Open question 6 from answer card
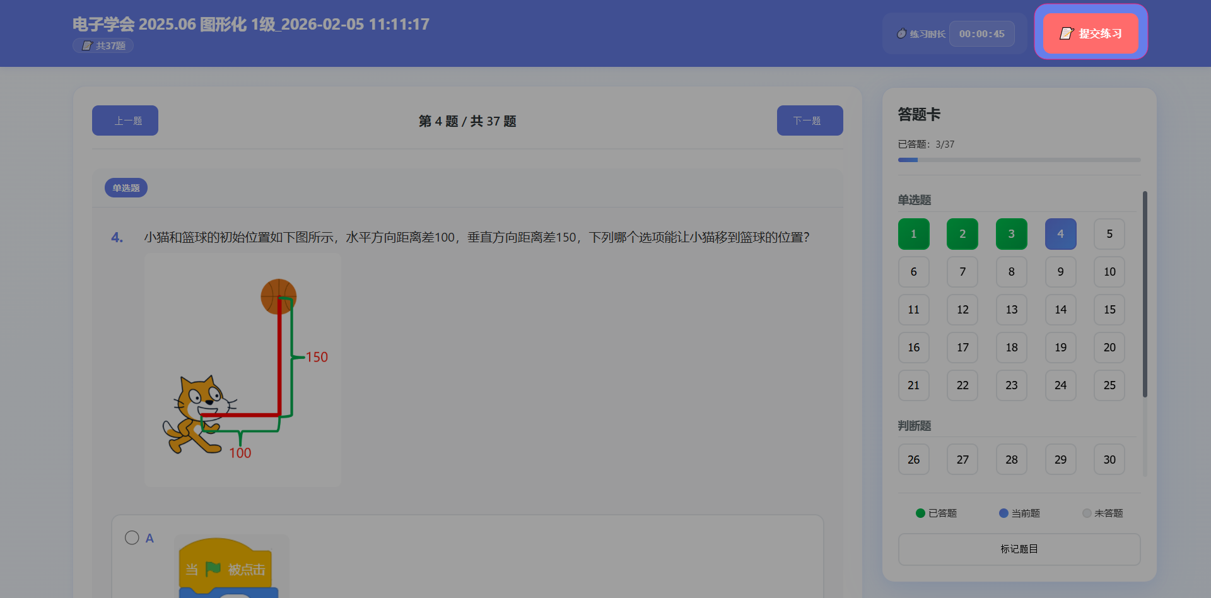This screenshot has height=598, width=1211. [x=914, y=272]
